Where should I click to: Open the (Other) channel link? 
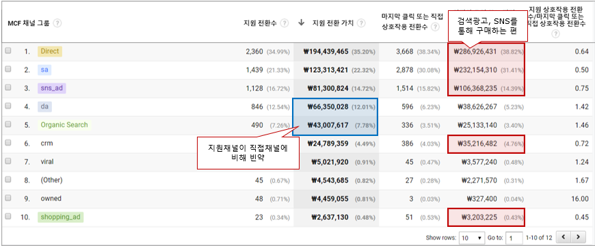click(51, 180)
